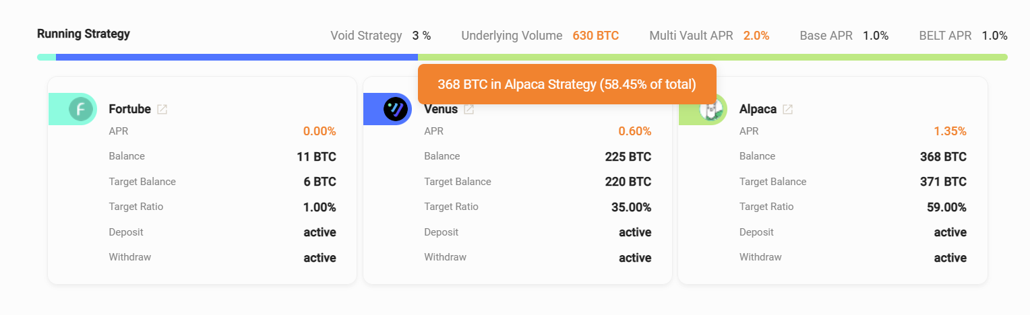Click the Multi Vault APR 2.0% value
Viewport: 1030px width, 315px height.
coord(756,36)
